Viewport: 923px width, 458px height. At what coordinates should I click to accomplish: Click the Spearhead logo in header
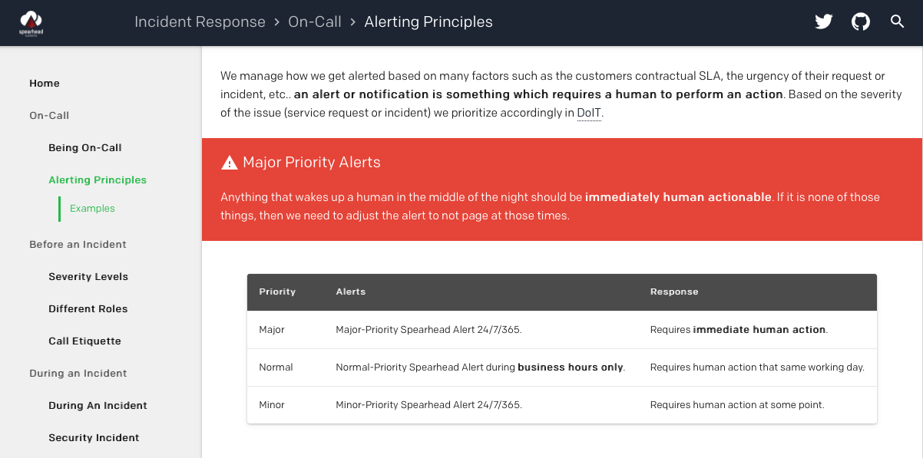tap(31, 23)
